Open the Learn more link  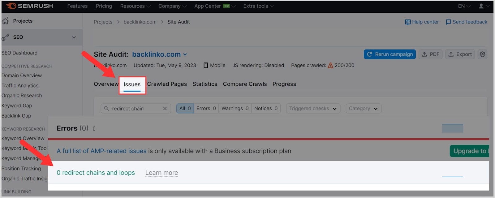pyautogui.click(x=161, y=173)
